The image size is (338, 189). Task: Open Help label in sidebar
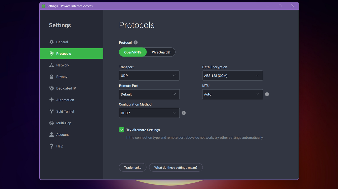60,146
